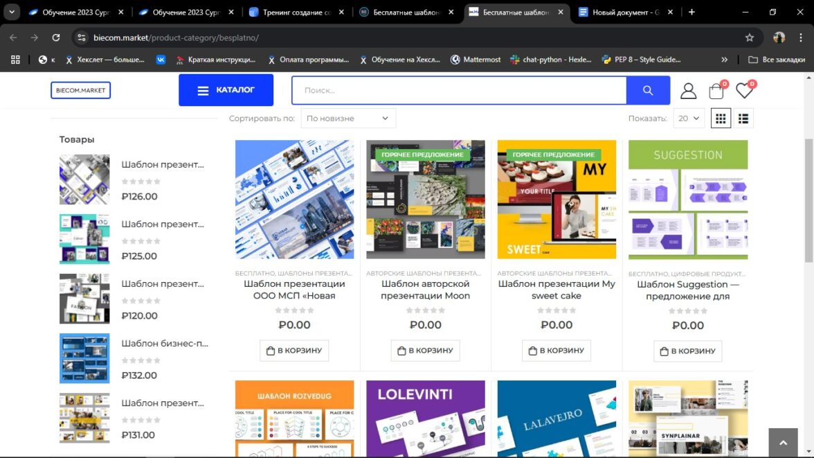Click the page vertical scrollbar
Viewport: 814px width, 458px height.
pos(808,201)
